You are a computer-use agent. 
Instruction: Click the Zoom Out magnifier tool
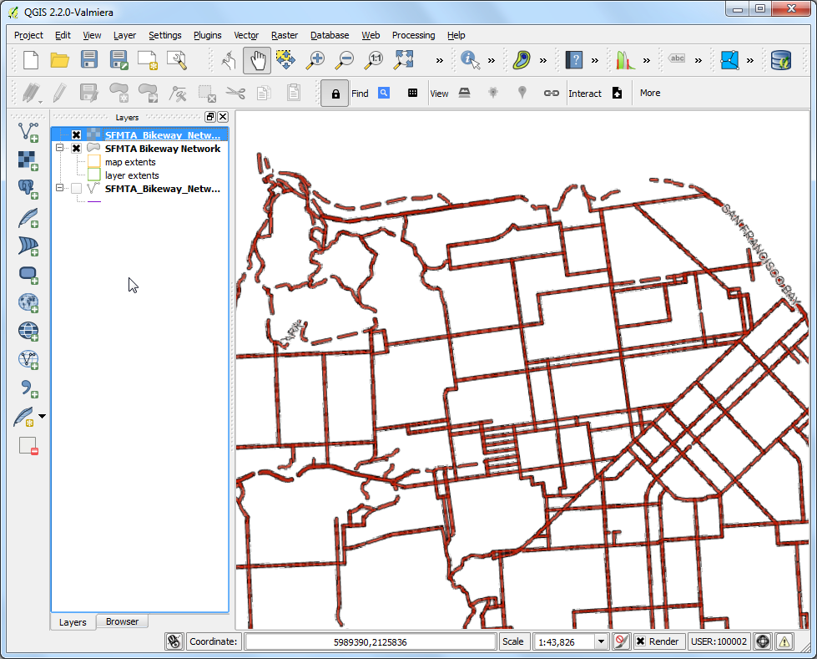345,60
